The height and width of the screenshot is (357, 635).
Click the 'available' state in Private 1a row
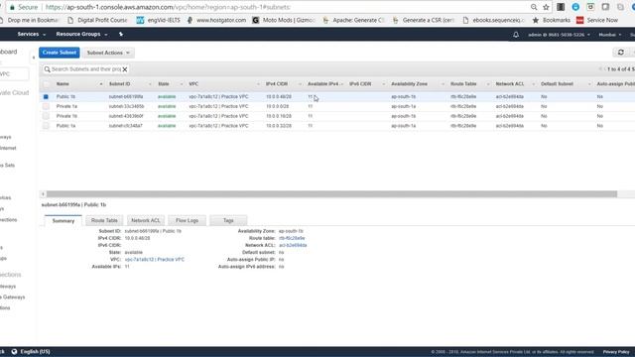click(x=167, y=106)
